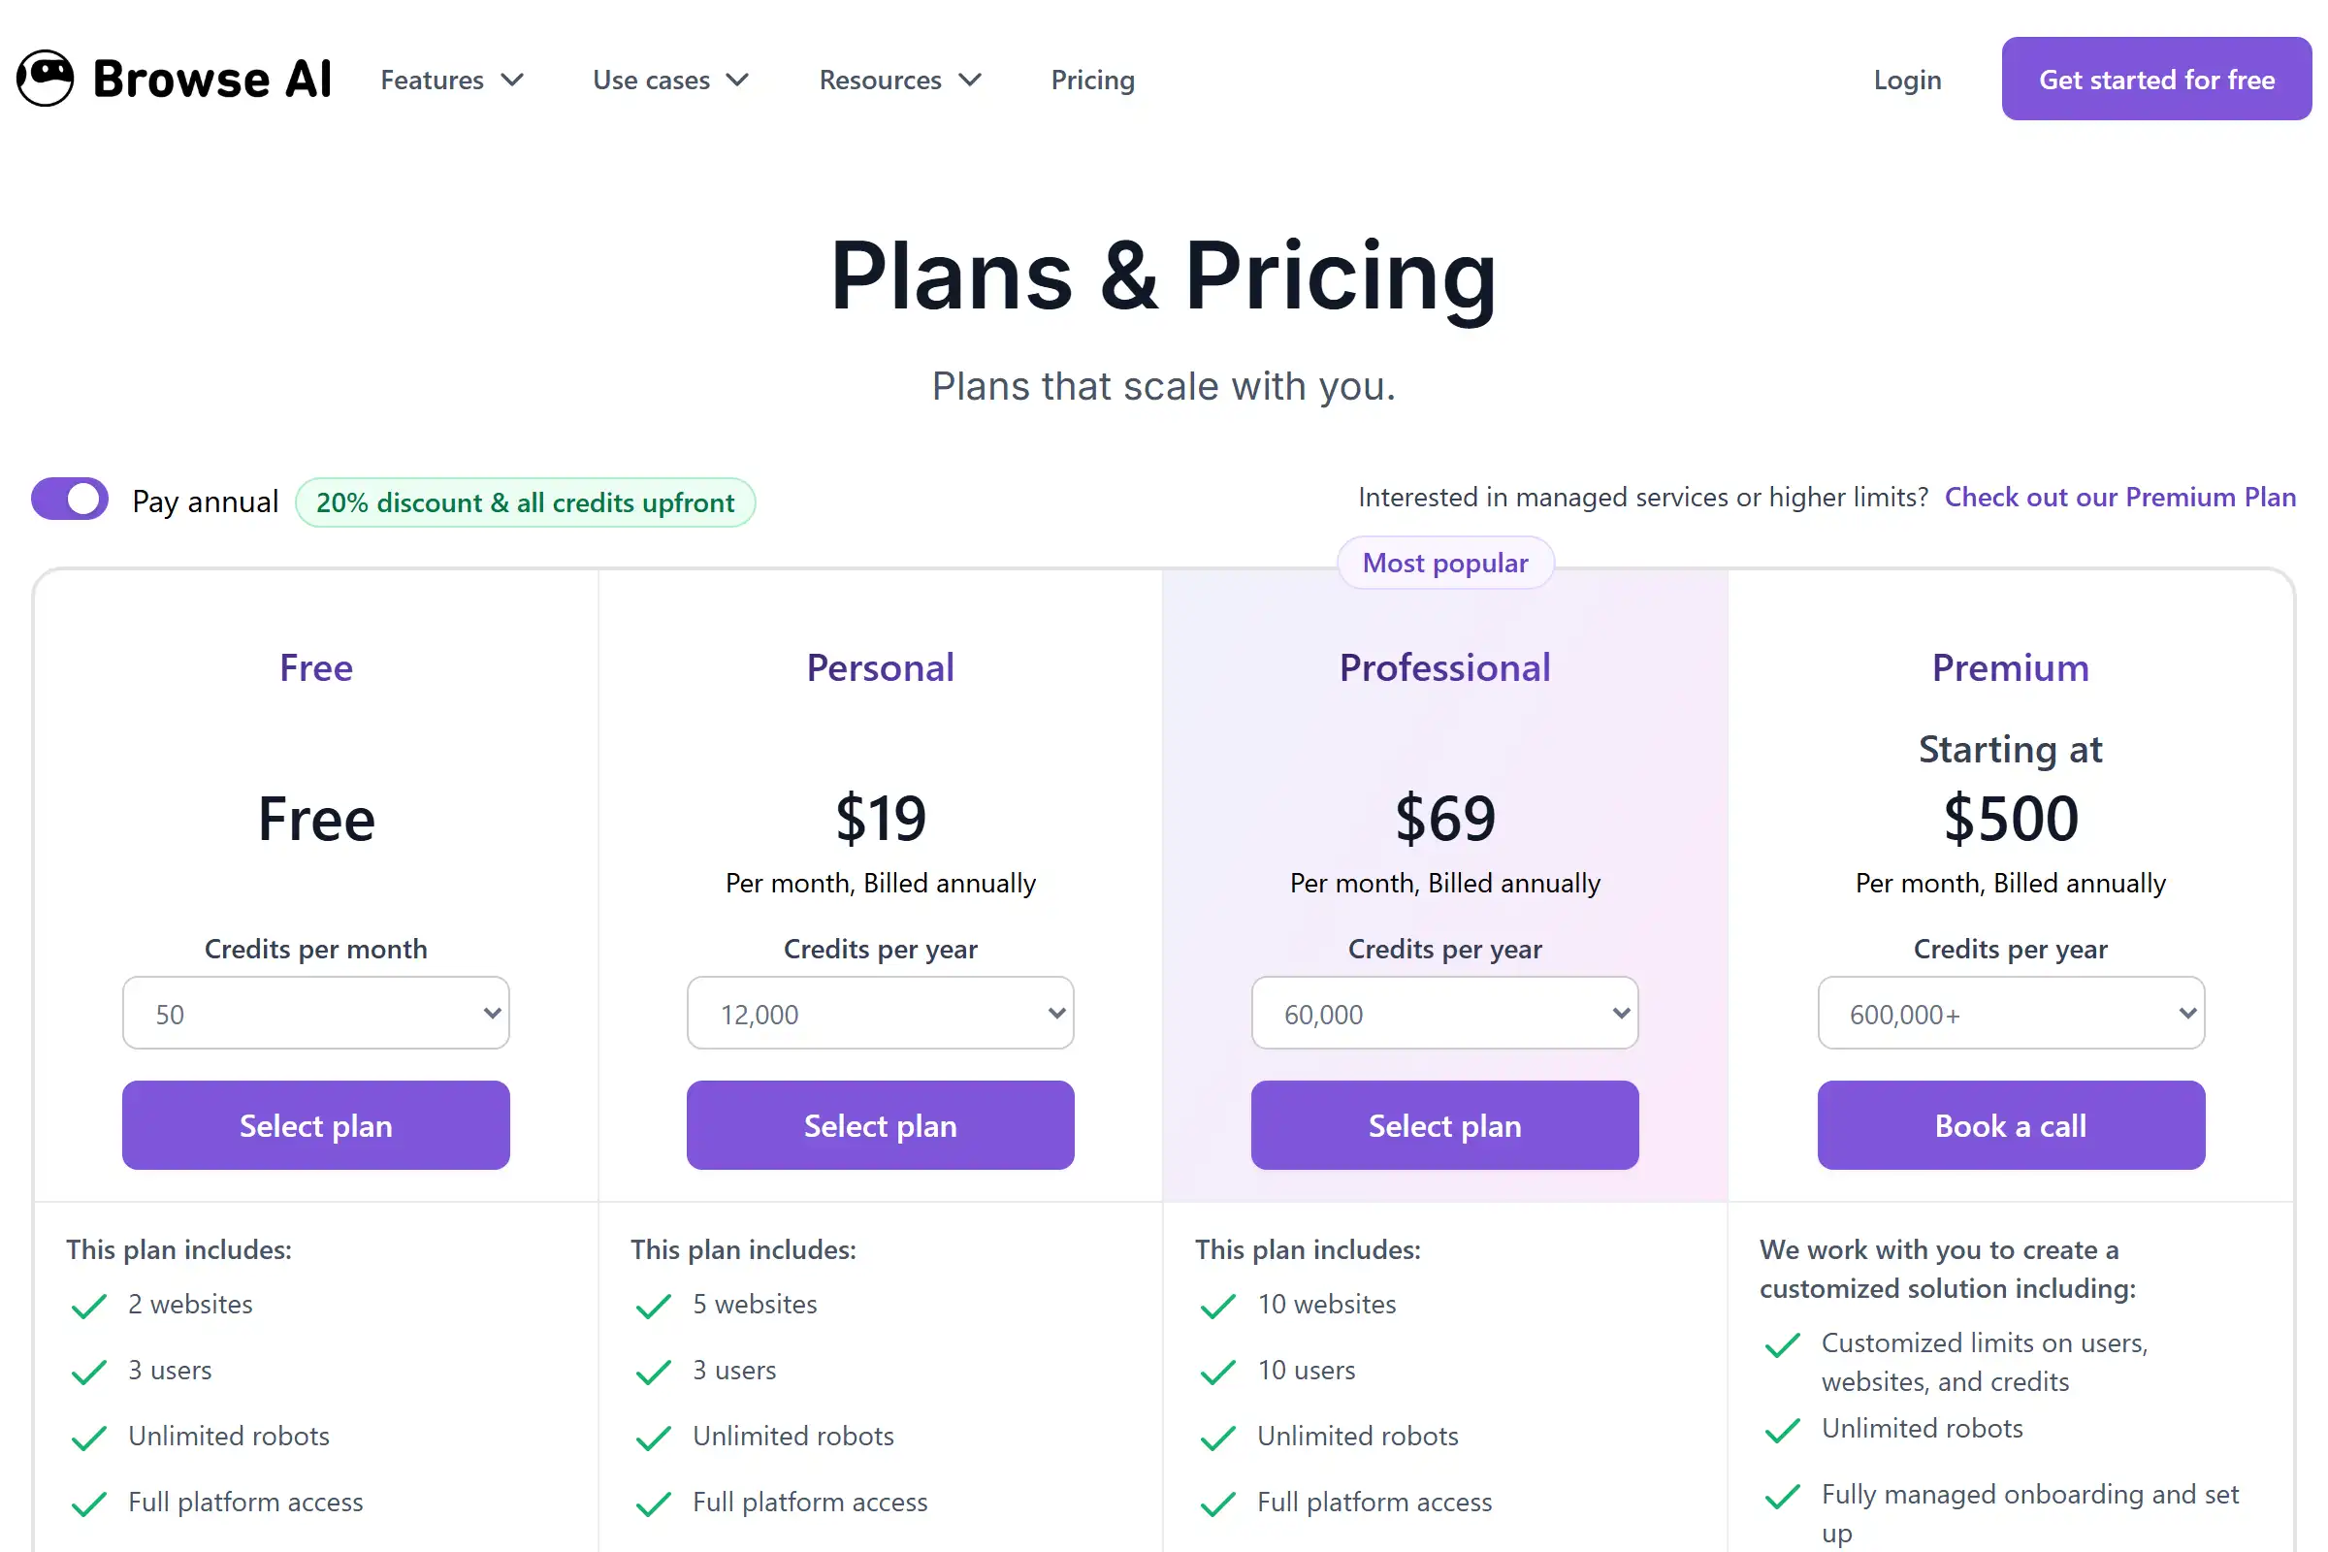Open the Features dropdown
2328x1552 pixels.
451,80
